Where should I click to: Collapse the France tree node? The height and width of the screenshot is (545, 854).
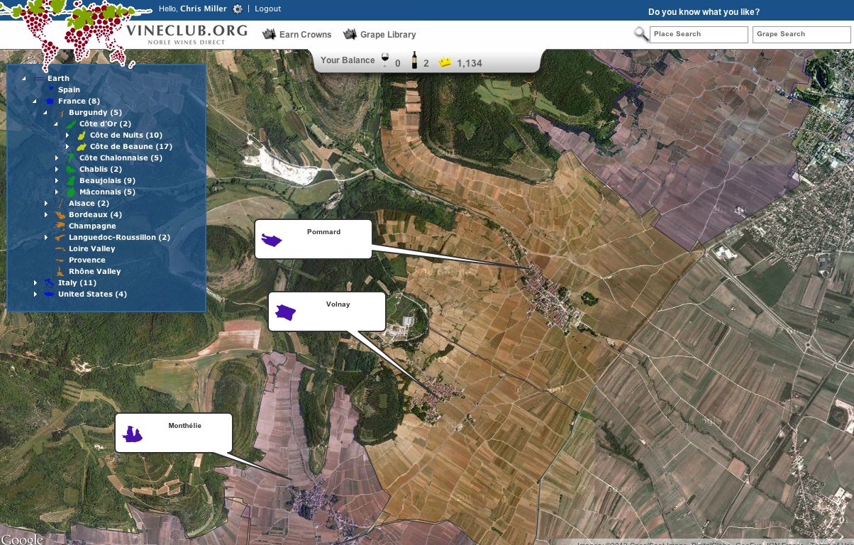click(x=35, y=101)
